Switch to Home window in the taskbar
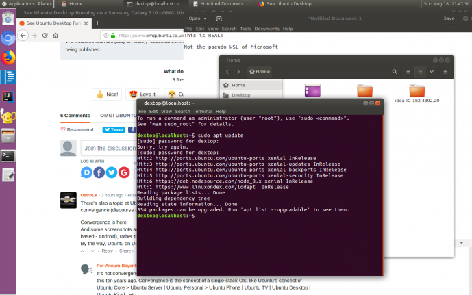The height and width of the screenshot is (295, 472). pyautogui.click(x=72, y=4)
